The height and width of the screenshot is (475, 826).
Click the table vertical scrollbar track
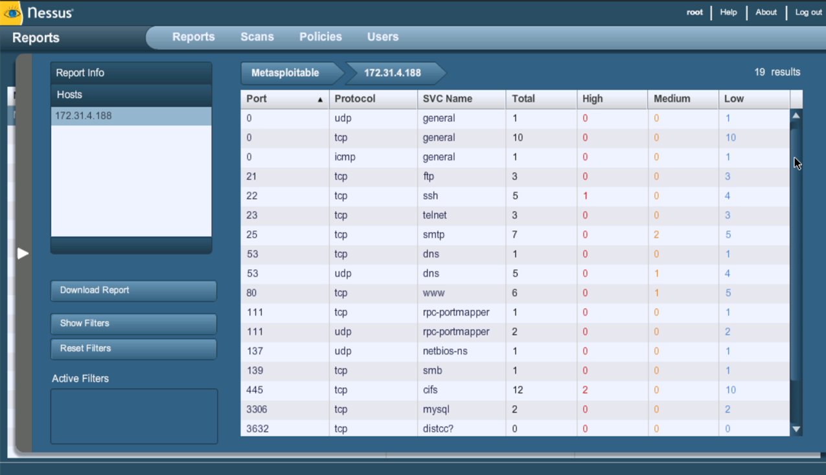click(x=796, y=272)
